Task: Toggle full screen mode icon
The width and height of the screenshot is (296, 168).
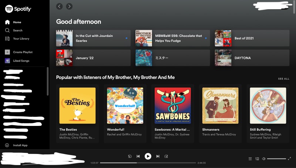Action: pos(289,159)
